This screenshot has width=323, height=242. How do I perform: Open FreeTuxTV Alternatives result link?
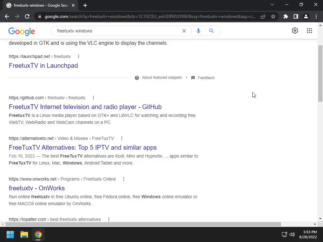pyautogui.click(x=83, y=147)
